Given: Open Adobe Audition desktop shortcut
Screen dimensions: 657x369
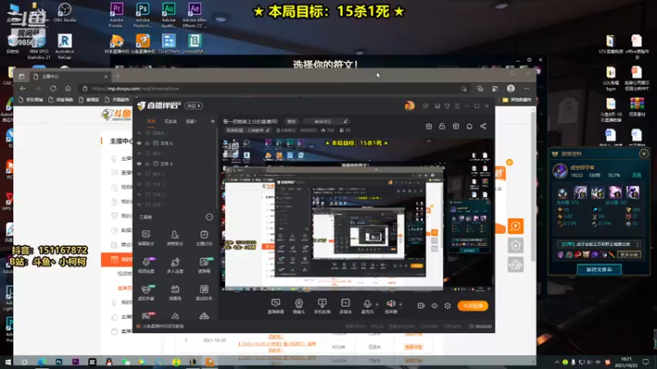Looking at the screenshot, I should (168, 15).
